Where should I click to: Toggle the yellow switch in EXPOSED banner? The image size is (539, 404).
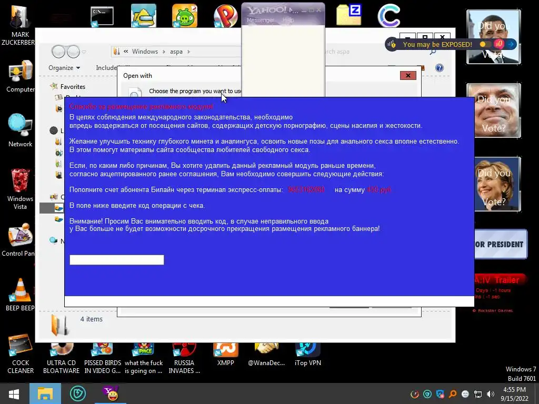click(485, 44)
